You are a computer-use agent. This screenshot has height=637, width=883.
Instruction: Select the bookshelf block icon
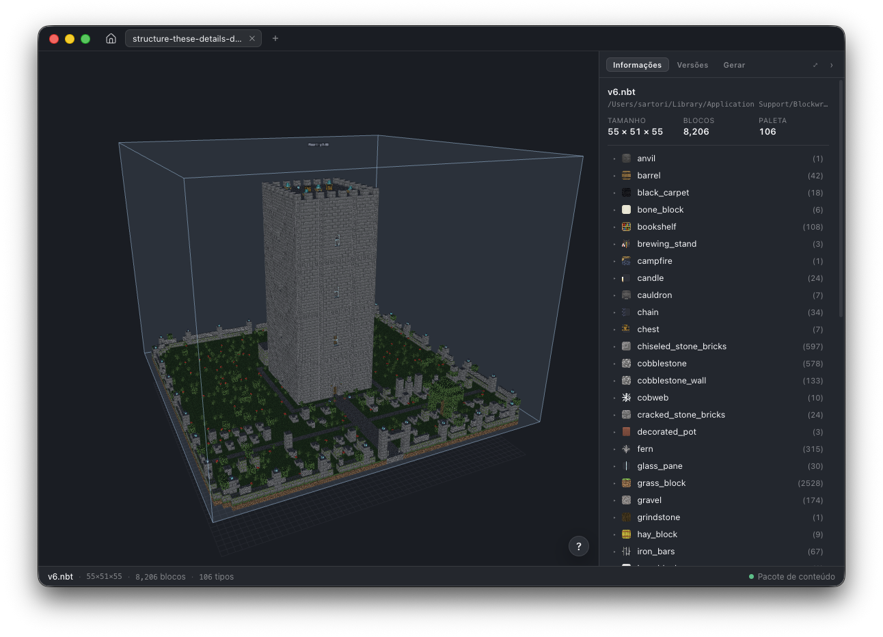point(626,227)
